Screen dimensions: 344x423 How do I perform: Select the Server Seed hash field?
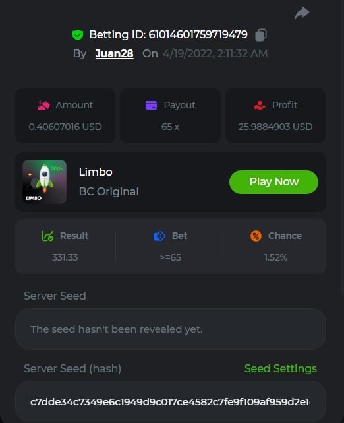point(171,402)
